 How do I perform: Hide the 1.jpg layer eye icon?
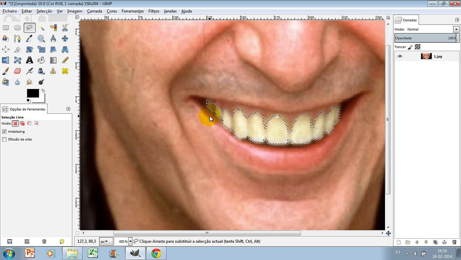pos(400,56)
